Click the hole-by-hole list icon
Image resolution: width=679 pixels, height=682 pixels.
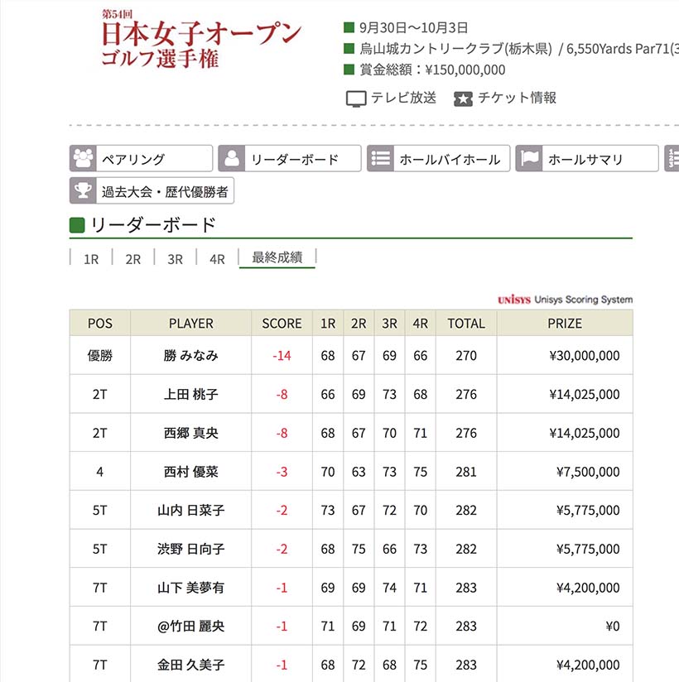coord(381,159)
